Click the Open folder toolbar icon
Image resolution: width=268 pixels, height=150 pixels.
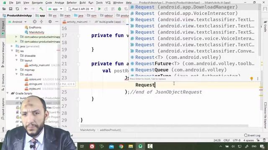click(4, 9)
